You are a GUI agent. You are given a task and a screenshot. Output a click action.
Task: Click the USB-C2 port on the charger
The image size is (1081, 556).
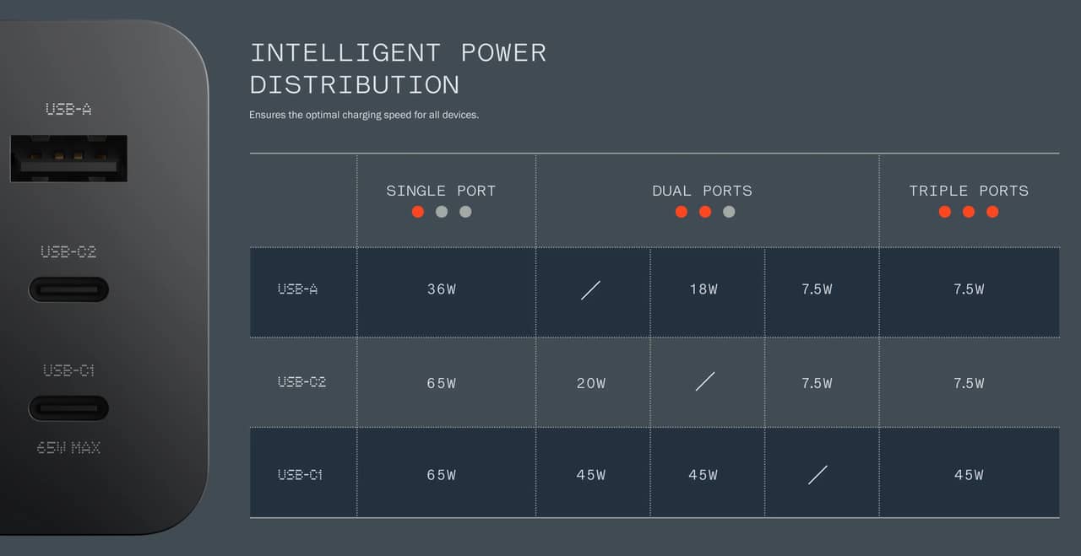coord(68,289)
